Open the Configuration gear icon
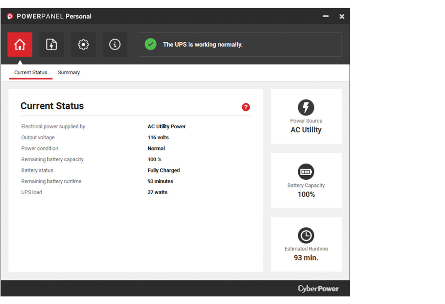 click(83, 45)
